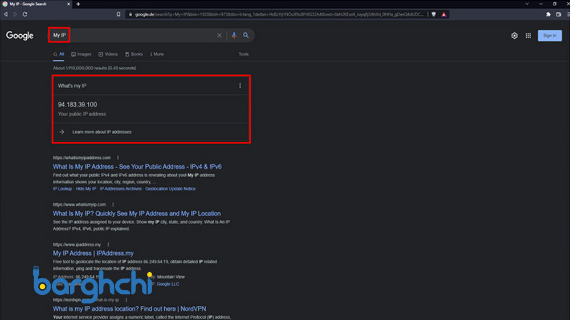Select the Books search tab
The image size is (570, 320).
click(x=134, y=54)
